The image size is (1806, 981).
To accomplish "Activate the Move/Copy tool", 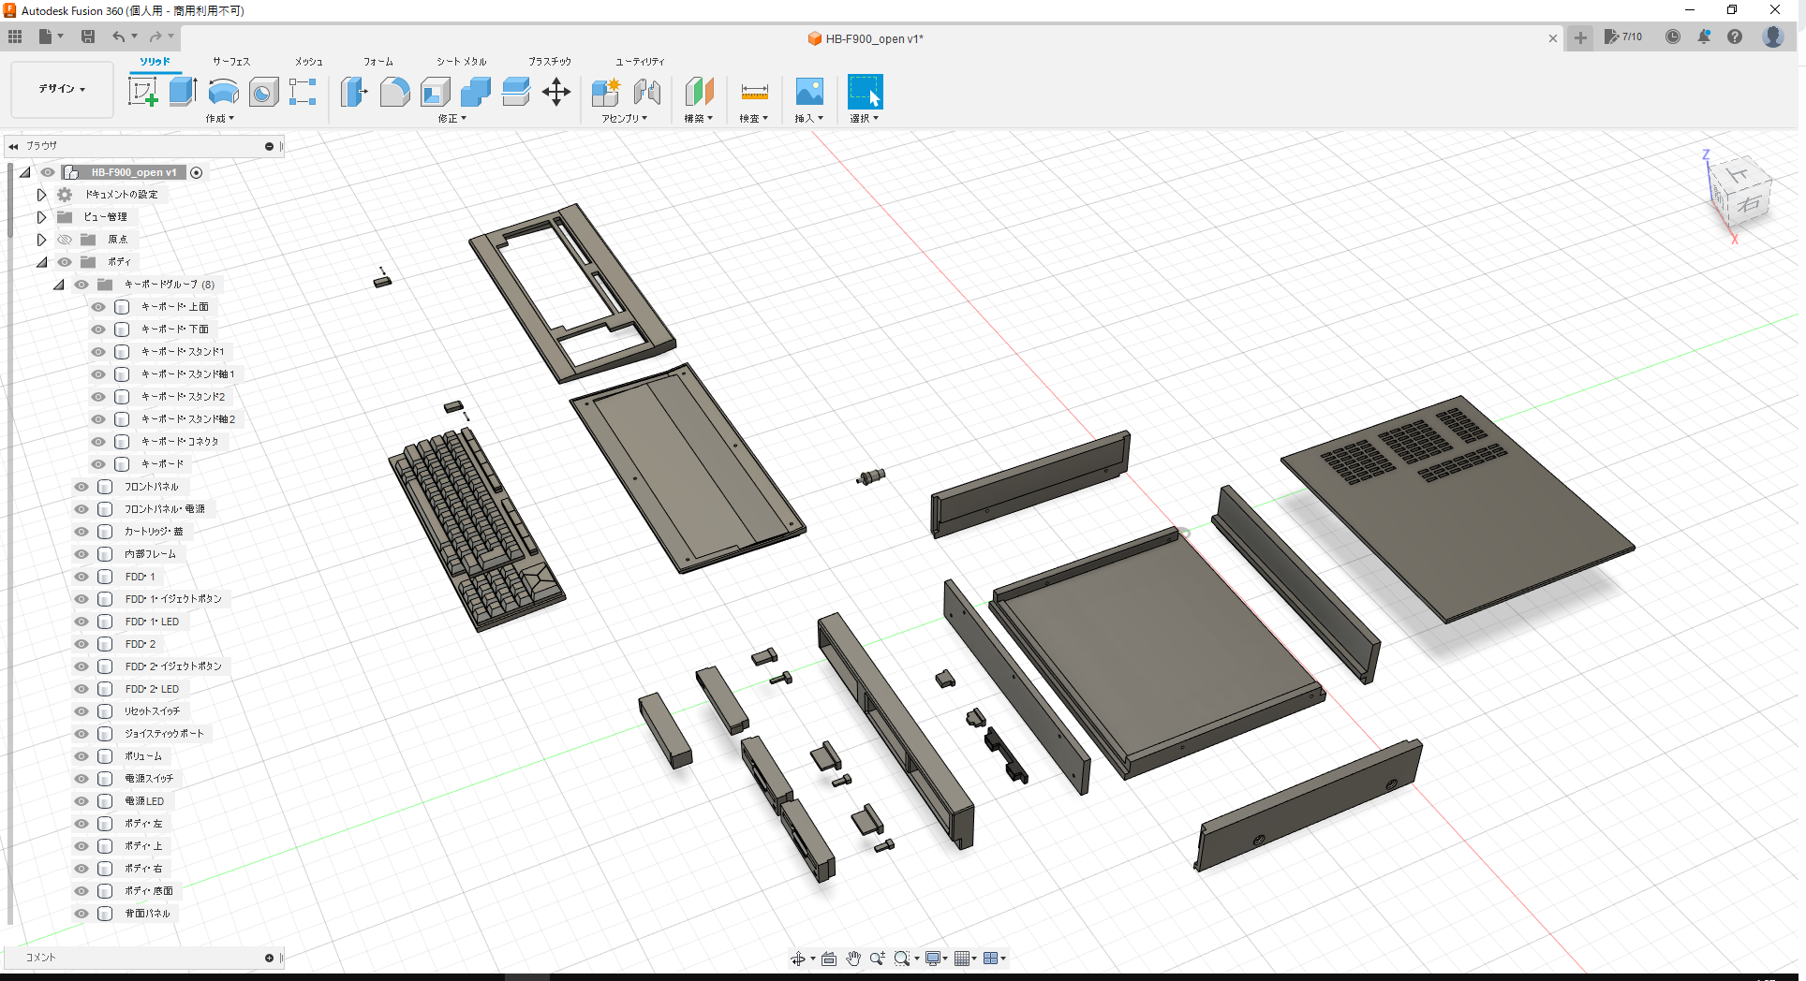I will (556, 93).
